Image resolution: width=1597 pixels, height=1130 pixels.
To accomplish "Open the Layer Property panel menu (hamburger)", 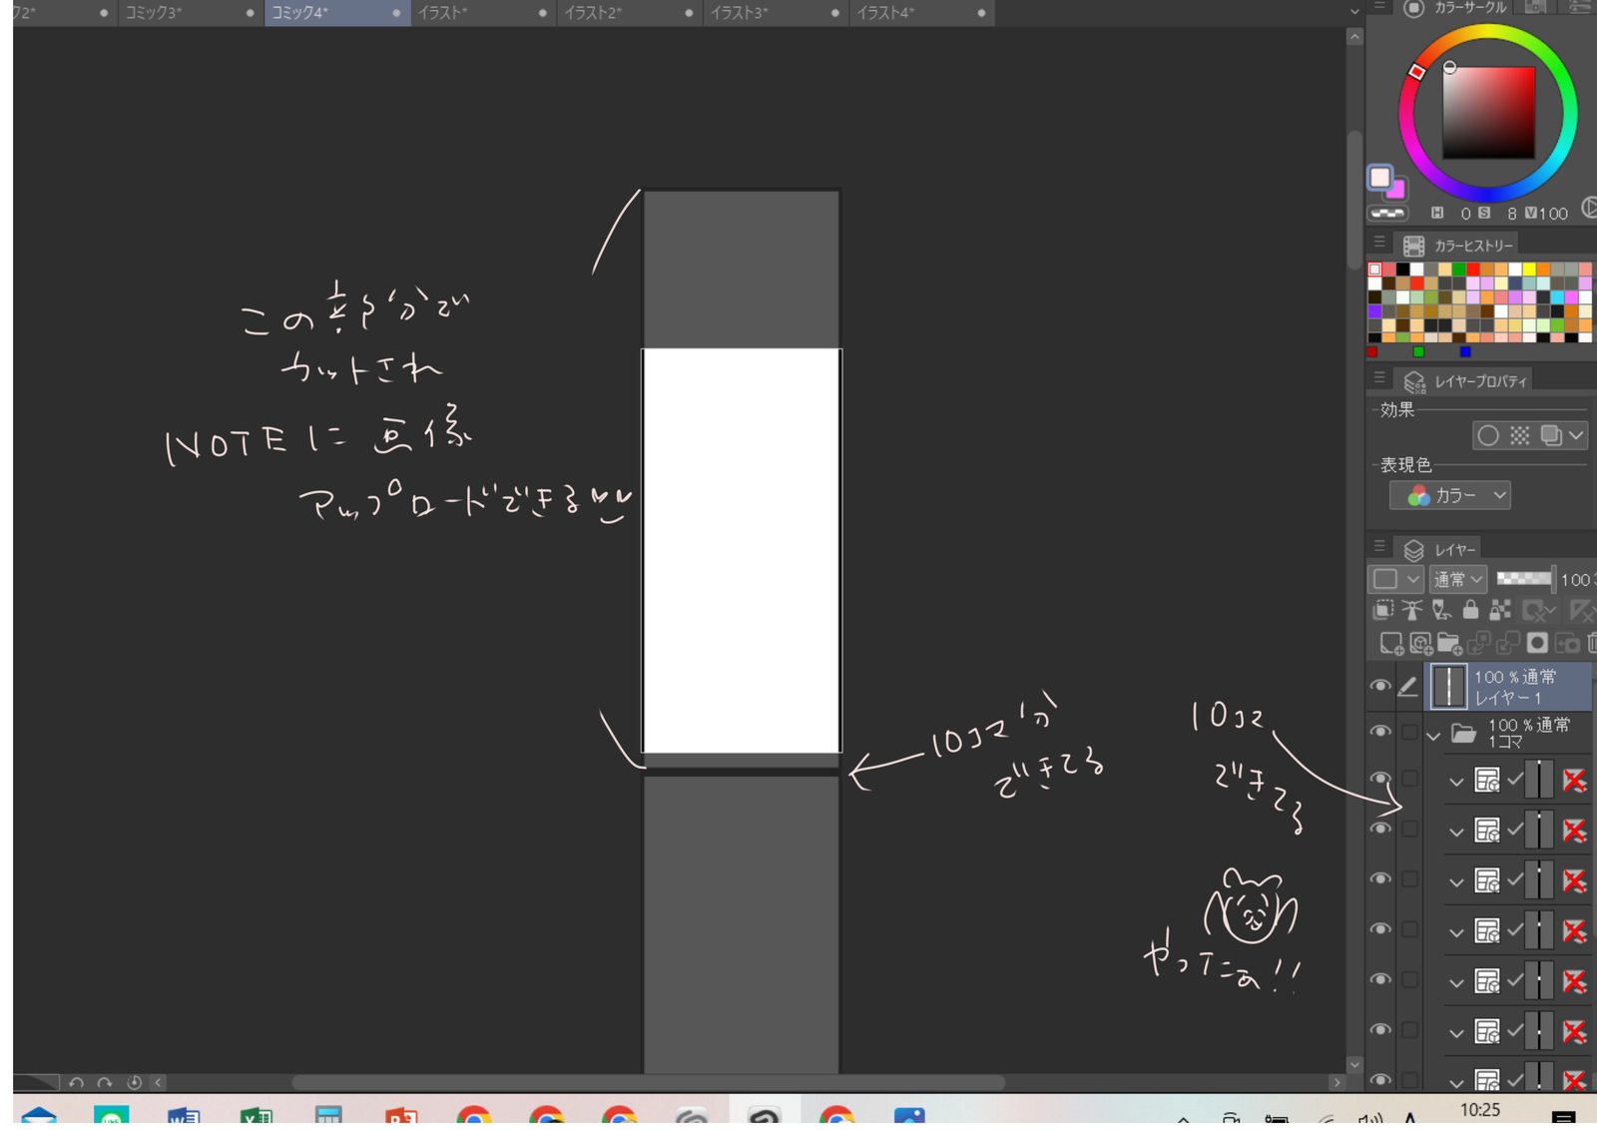I will [x=1378, y=378].
